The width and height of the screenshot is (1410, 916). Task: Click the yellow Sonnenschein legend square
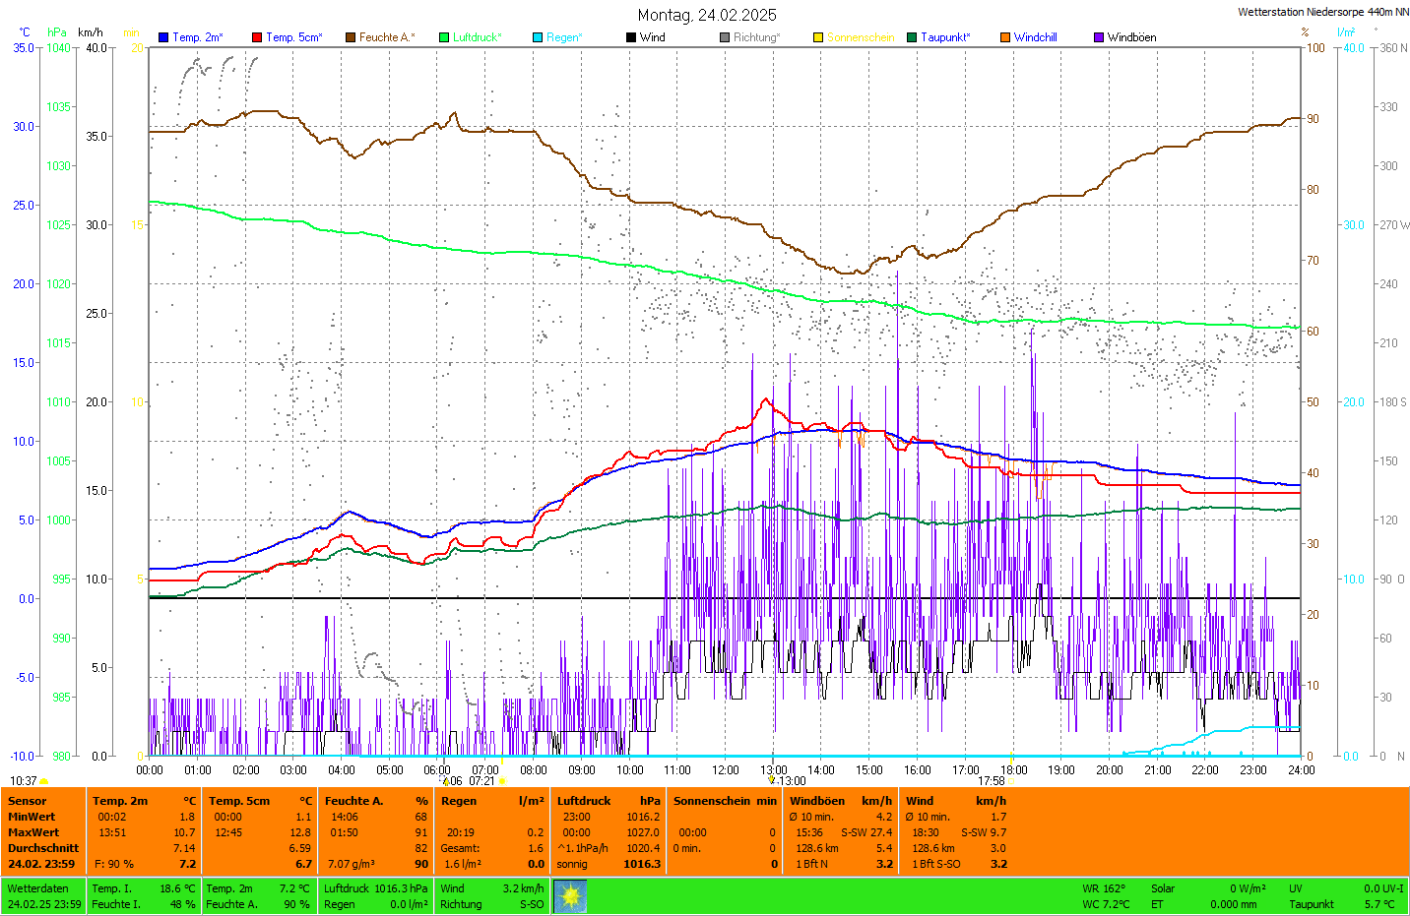click(x=818, y=37)
